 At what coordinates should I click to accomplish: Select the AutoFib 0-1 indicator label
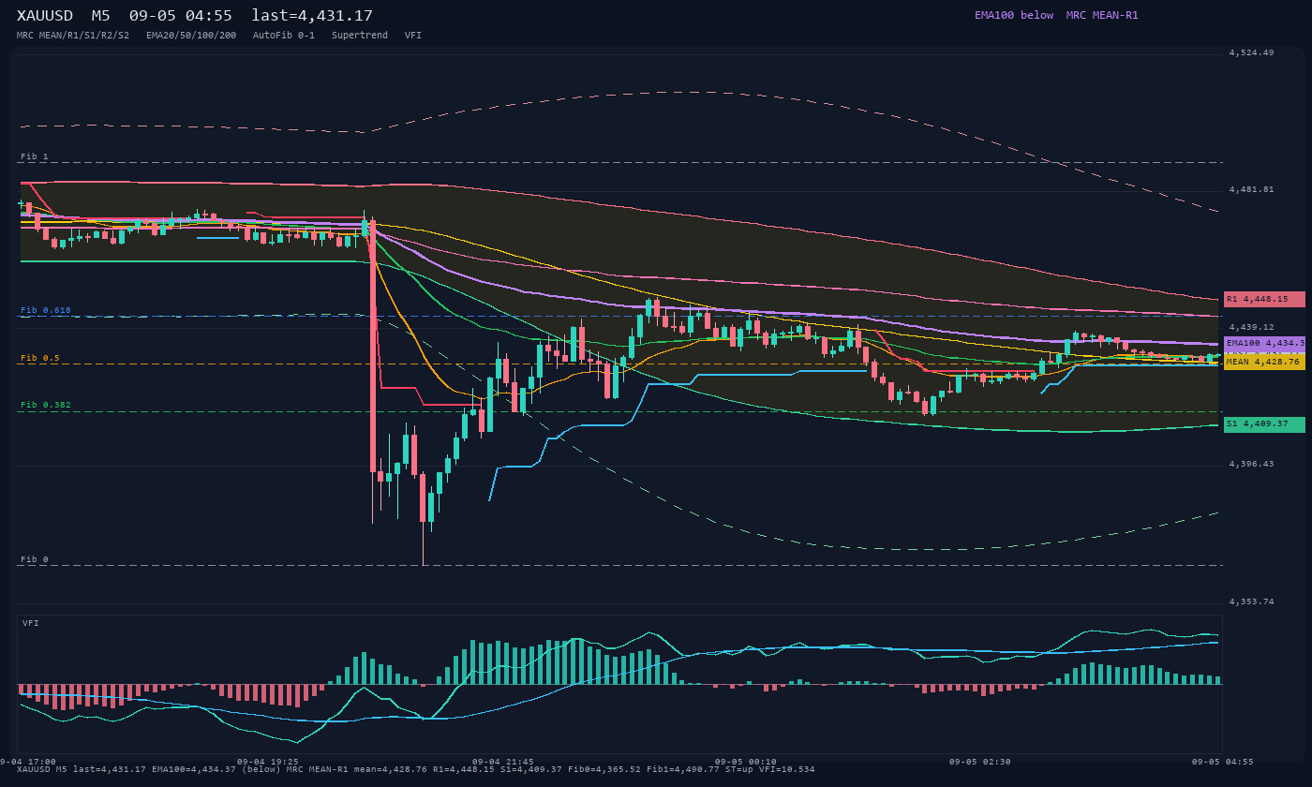[x=284, y=35]
